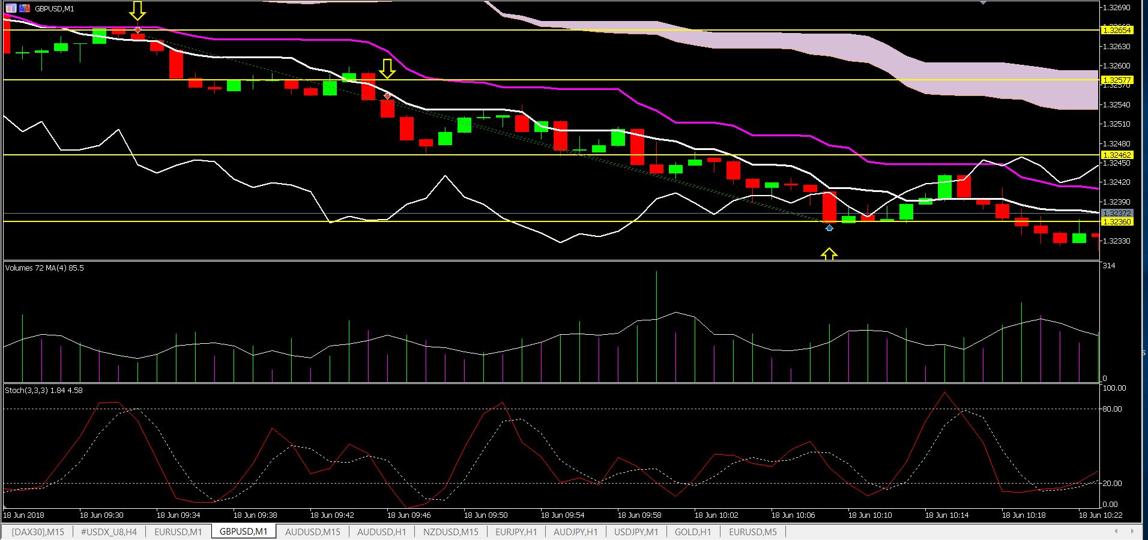1148x540 pixels.
Task: Click the GBPUSD,M1 chart title text
Action: pyautogui.click(x=55, y=8)
